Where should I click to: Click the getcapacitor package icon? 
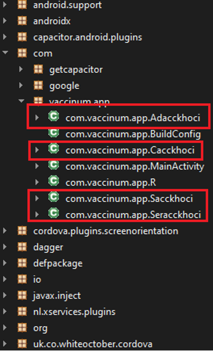pos(38,69)
